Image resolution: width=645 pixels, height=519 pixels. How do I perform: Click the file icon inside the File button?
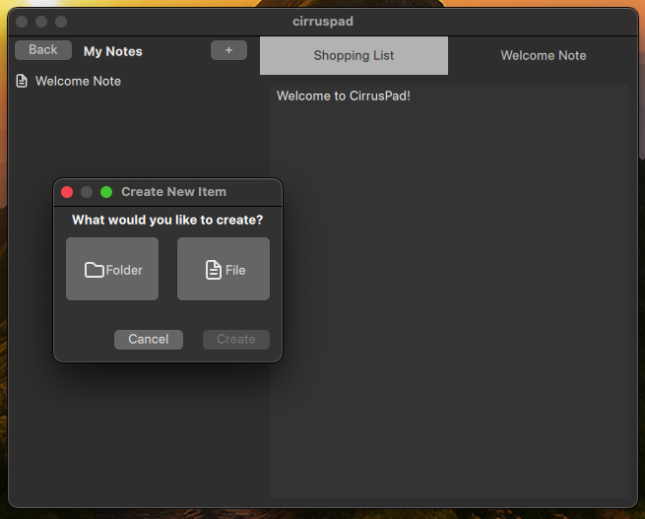pos(214,270)
